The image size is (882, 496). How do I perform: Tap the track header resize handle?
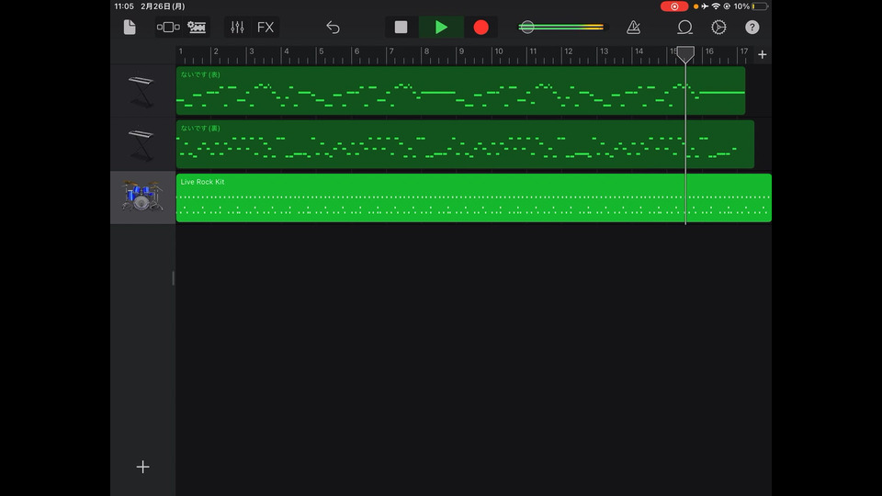pos(174,277)
